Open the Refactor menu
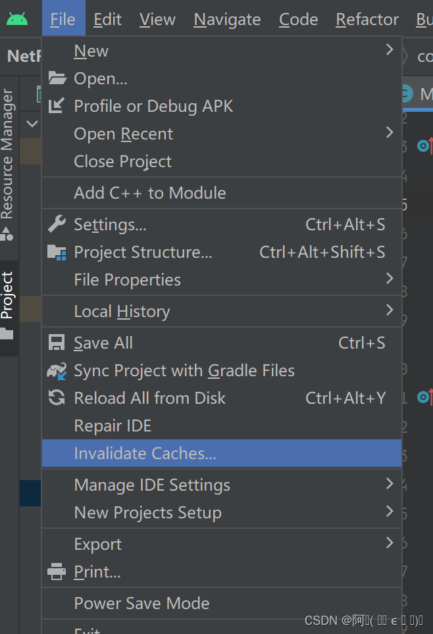 click(x=367, y=19)
